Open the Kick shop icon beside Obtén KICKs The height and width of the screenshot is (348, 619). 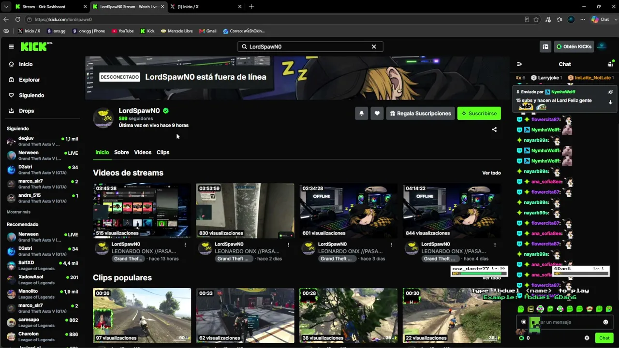click(545, 46)
